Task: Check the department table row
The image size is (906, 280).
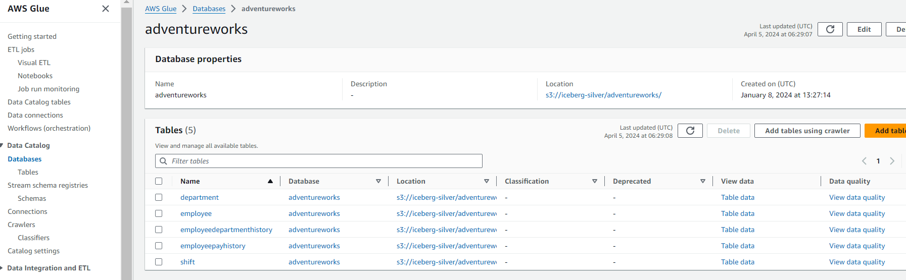Action: (x=159, y=197)
